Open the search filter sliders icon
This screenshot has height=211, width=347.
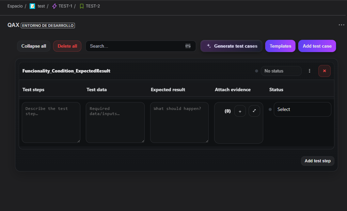188,46
